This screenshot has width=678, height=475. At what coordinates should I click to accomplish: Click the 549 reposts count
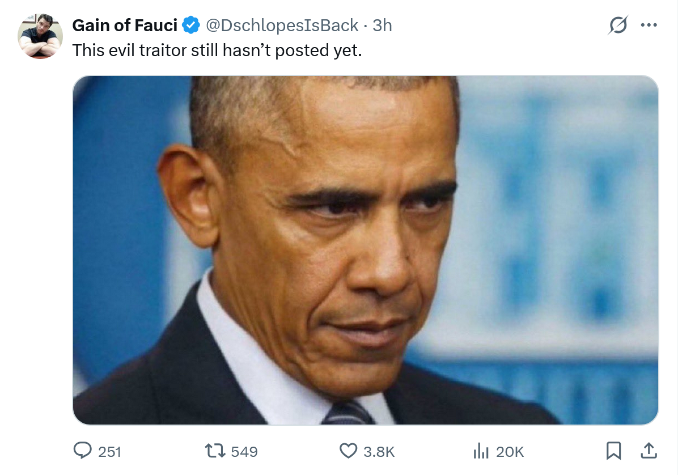tap(244, 452)
